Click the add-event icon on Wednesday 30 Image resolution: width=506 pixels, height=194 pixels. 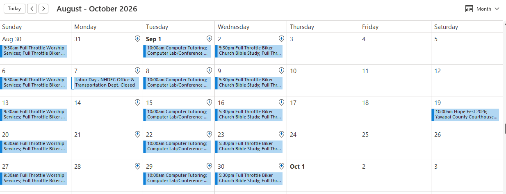pos(281,166)
